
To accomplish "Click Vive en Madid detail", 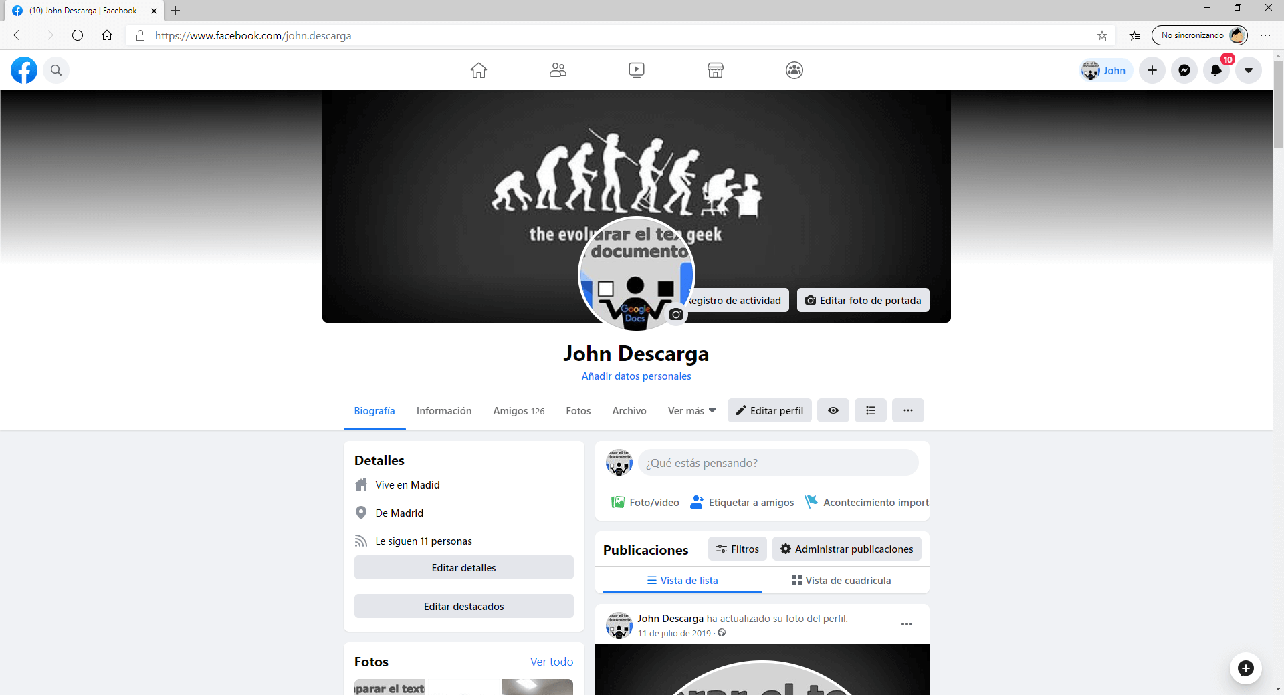I will pos(407,485).
